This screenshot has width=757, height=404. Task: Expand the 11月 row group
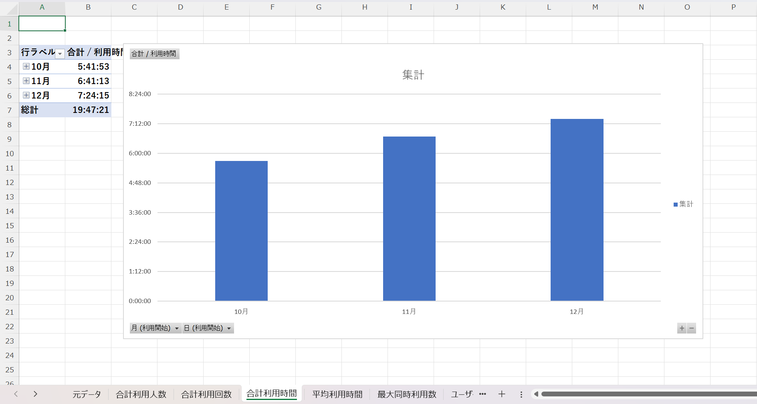pos(26,81)
